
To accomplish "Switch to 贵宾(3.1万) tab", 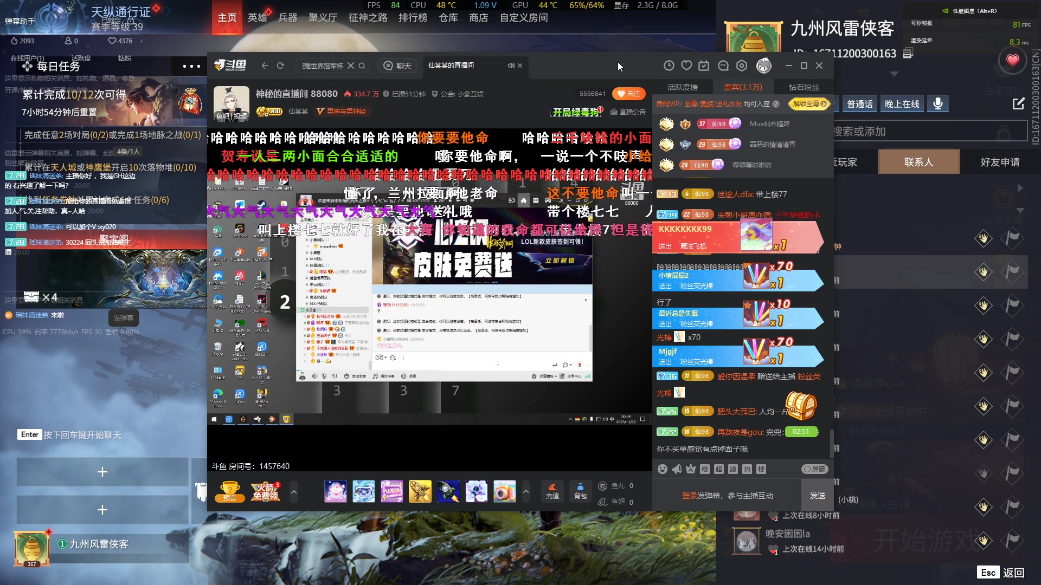I will pyautogui.click(x=743, y=87).
